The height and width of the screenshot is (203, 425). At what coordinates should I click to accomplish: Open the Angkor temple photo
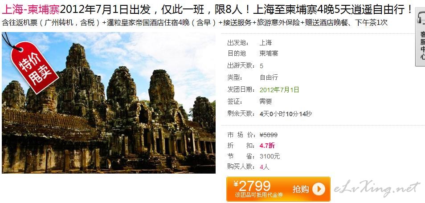pyautogui.click(x=109, y=103)
